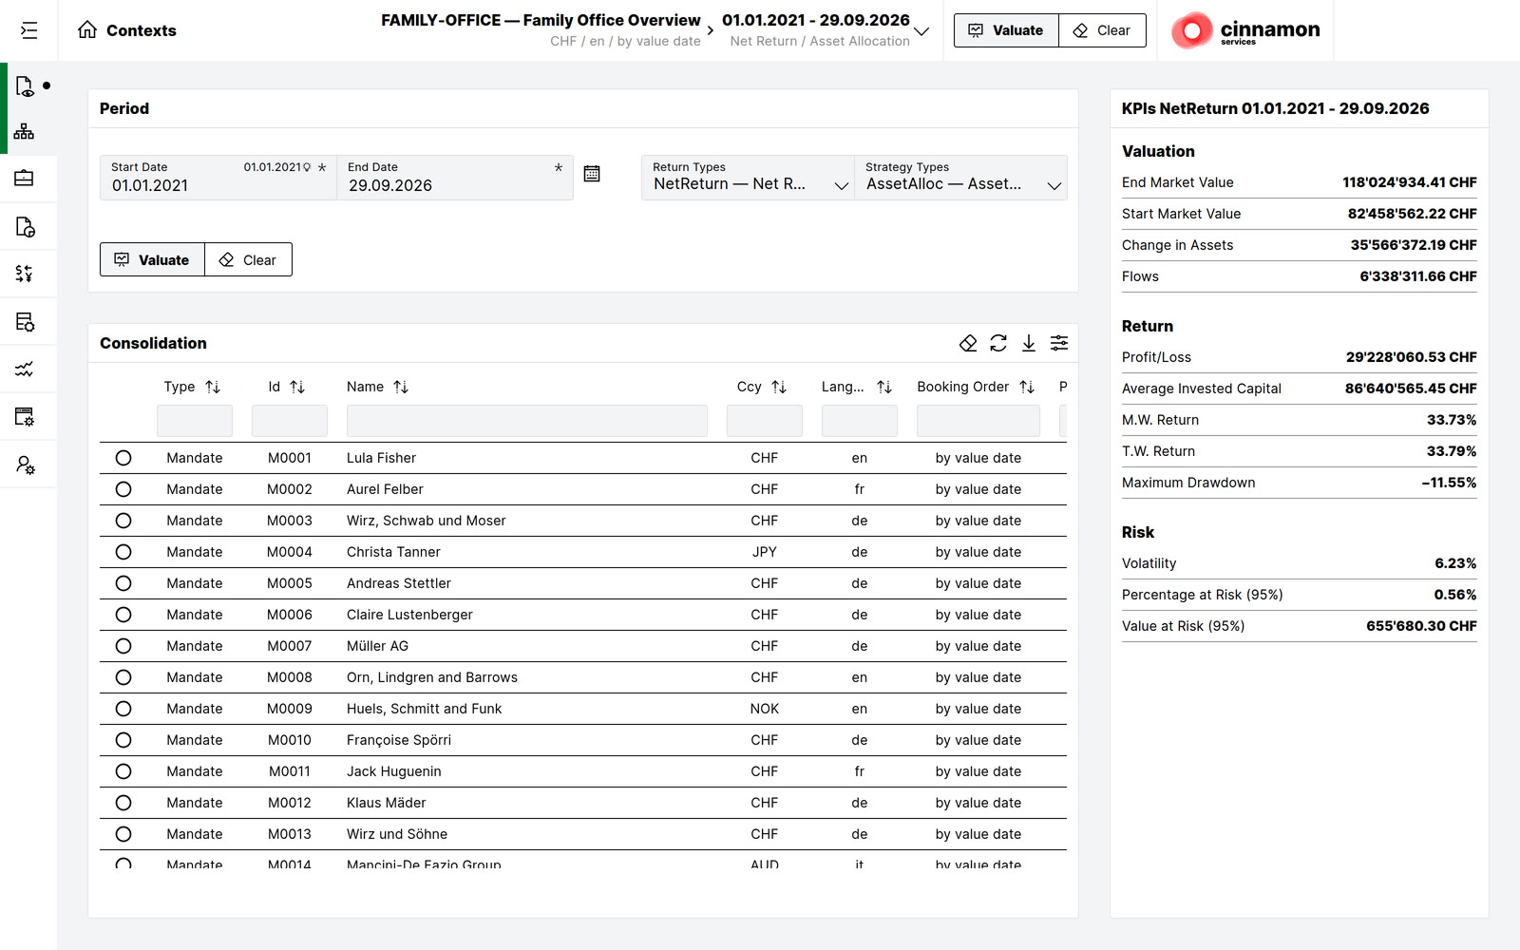Open the user settings sidebar icon
1520x950 pixels.
click(x=25, y=465)
